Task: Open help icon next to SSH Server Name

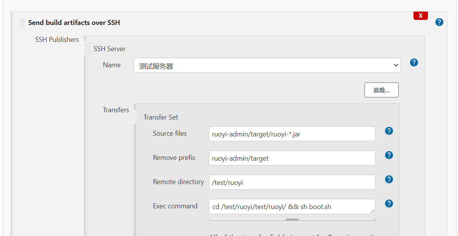Action: click(414, 63)
